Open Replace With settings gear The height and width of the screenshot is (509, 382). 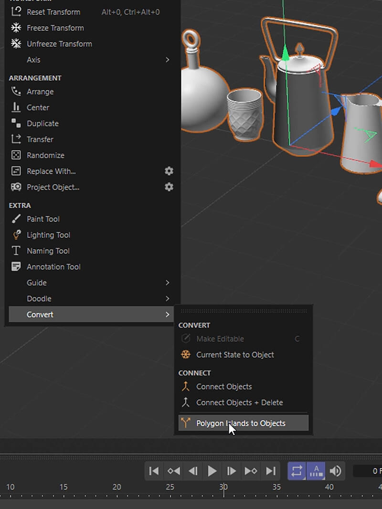pyautogui.click(x=169, y=171)
